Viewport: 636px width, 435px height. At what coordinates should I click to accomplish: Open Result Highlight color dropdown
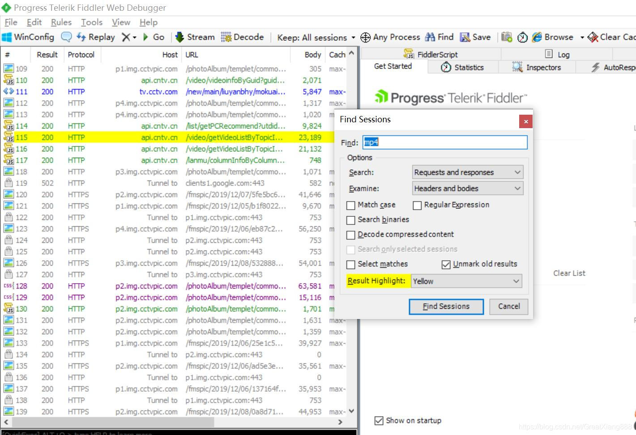coord(466,281)
